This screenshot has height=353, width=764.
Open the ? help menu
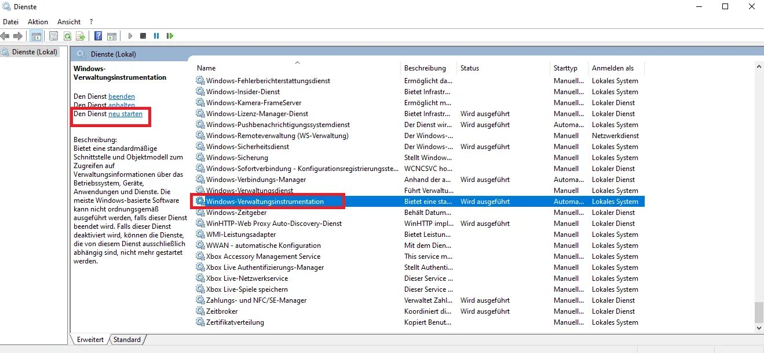click(x=91, y=21)
